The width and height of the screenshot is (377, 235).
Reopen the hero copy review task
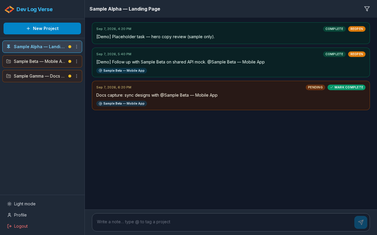click(357, 29)
